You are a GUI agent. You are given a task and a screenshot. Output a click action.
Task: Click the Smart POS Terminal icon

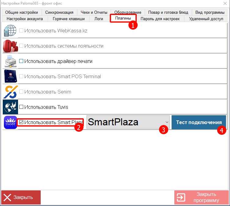10,76
